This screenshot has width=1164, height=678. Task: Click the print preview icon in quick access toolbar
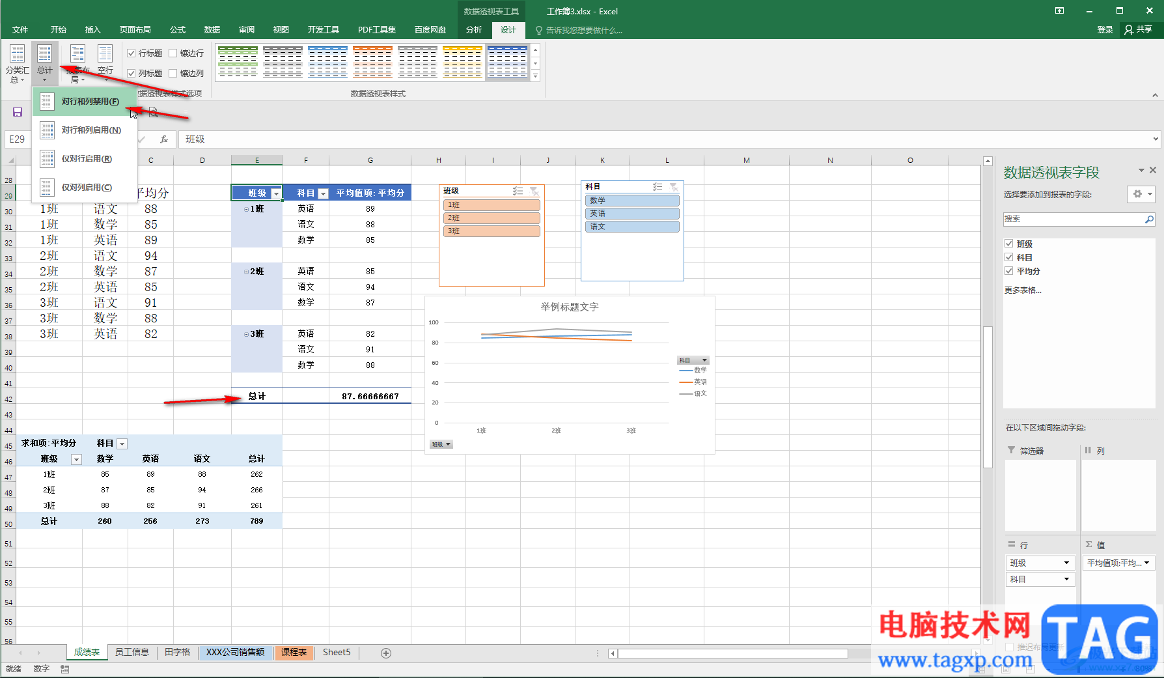(x=153, y=112)
